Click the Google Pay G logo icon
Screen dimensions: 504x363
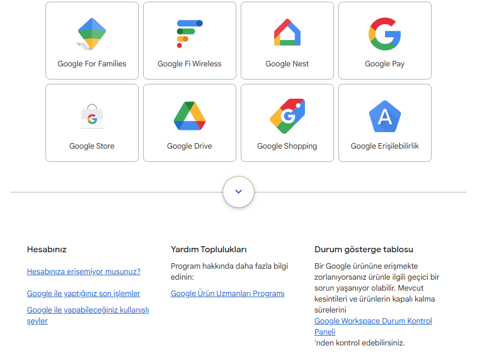tap(384, 34)
